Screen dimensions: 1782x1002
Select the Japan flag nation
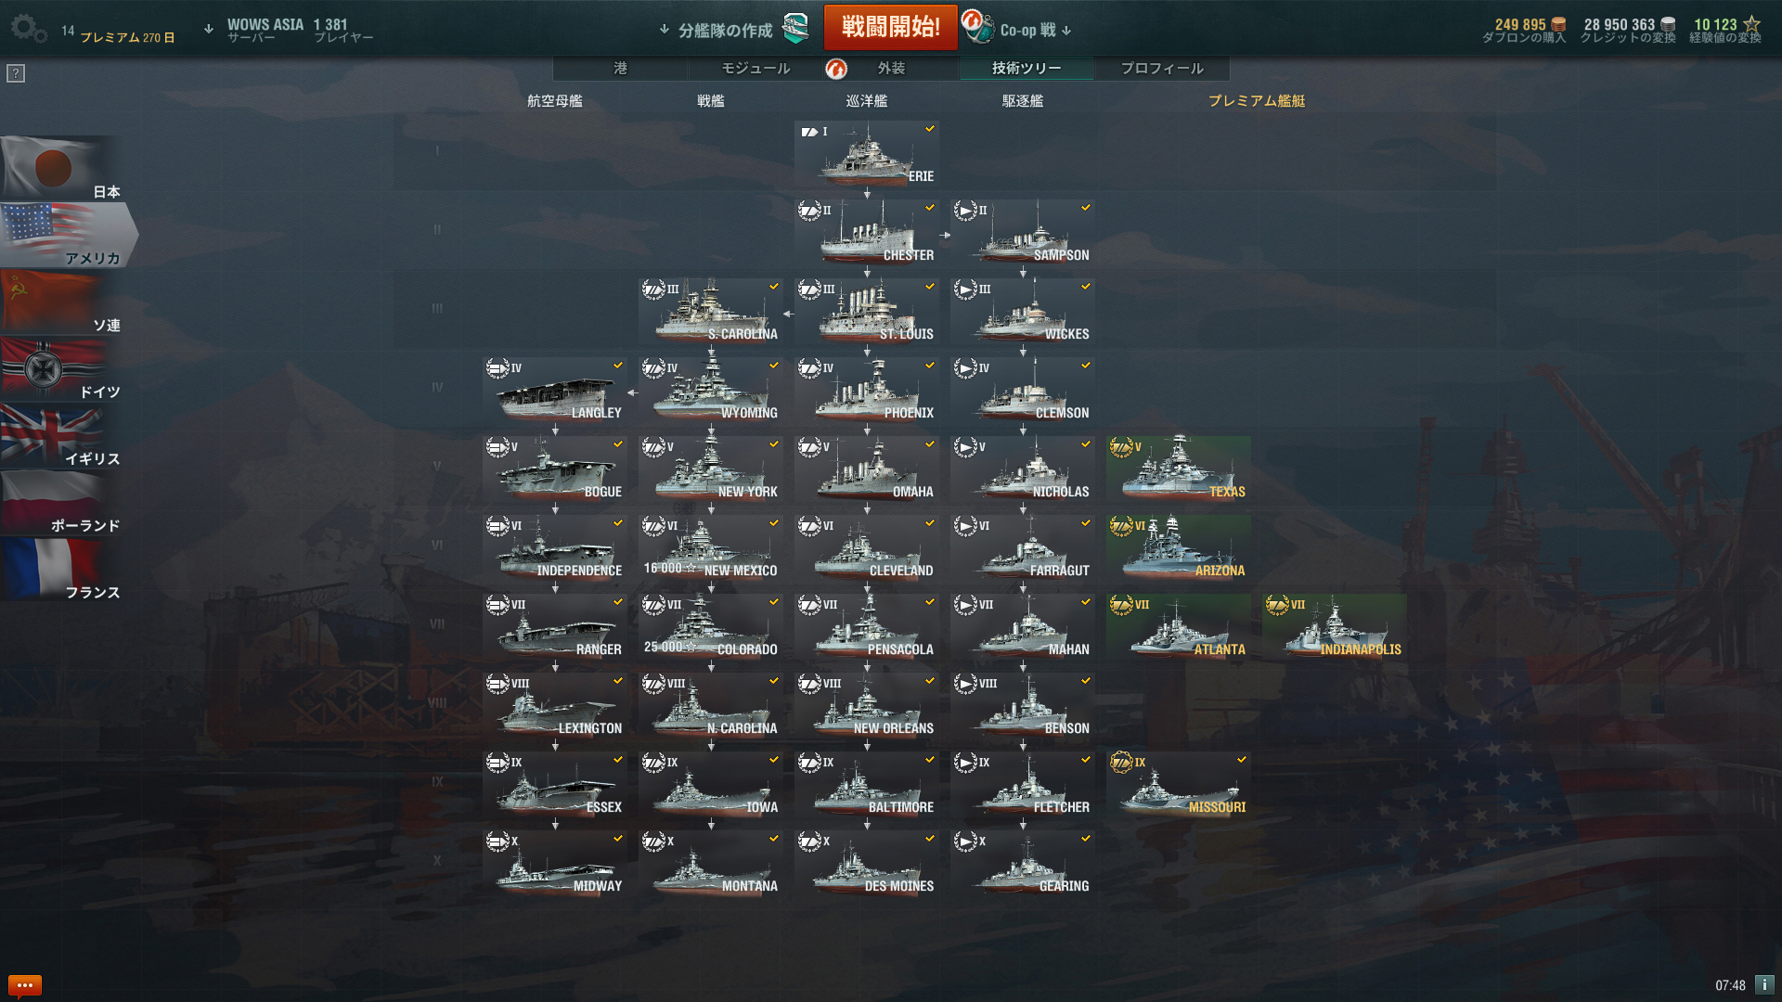[62, 169]
